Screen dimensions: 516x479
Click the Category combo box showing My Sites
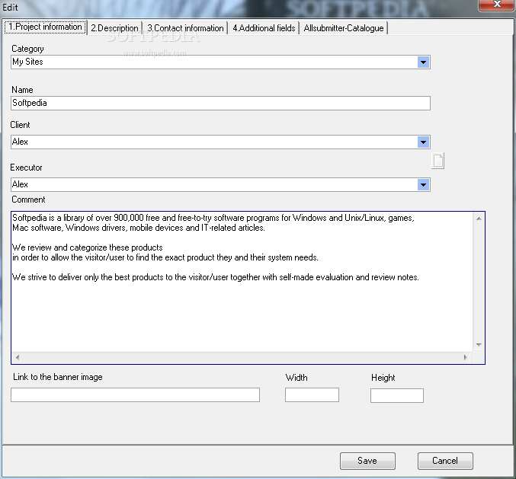click(x=220, y=62)
